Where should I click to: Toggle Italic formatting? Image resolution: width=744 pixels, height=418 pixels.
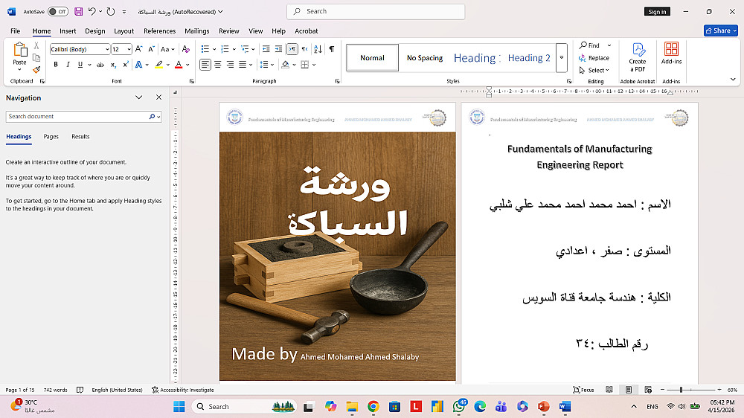pyautogui.click(x=68, y=65)
